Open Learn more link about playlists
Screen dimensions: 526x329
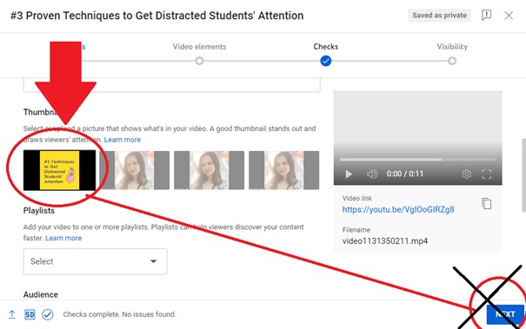[63, 238]
